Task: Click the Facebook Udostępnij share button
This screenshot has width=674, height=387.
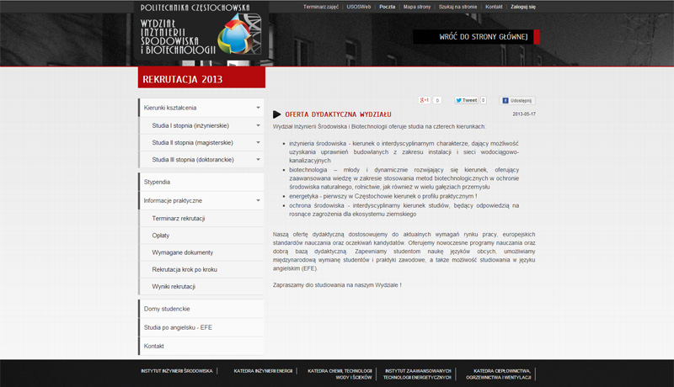Action: [517, 100]
